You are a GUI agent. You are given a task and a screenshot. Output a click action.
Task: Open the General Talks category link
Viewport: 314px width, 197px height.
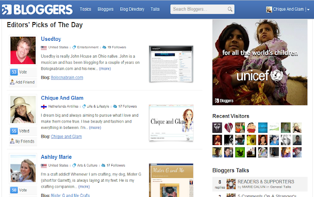(x=280, y=187)
